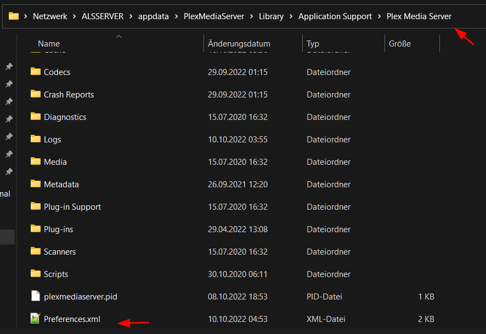
Task: Navigate to ALSSERVER in the address bar
Action: [103, 16]
